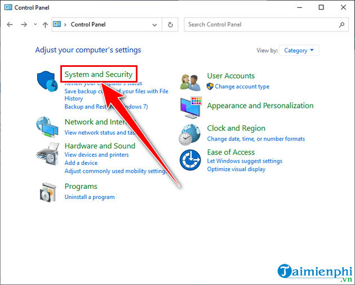This screenshot has height=285, width=355.
Task: Open System and Security category
Action: pos(99,74)
